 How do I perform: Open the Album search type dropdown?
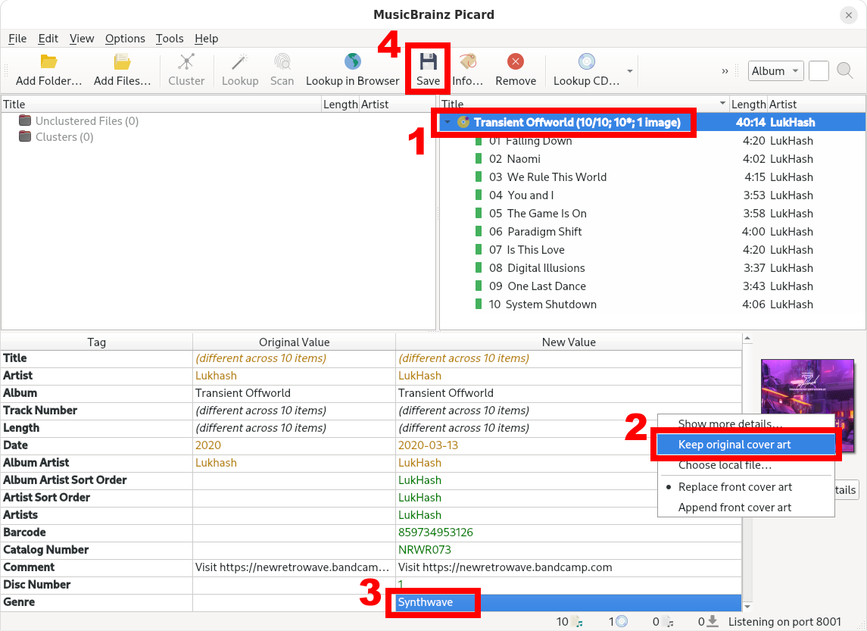(775, 71)
